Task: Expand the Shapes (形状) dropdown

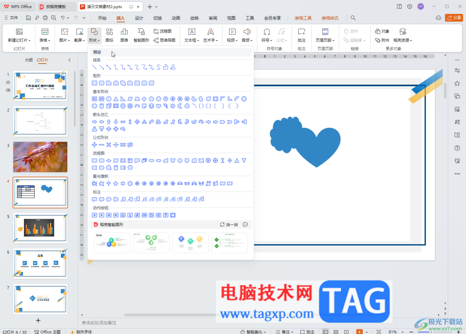Action: click(x=95, y=40)
